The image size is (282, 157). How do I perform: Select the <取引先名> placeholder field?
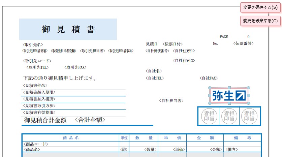coord(33,44)
